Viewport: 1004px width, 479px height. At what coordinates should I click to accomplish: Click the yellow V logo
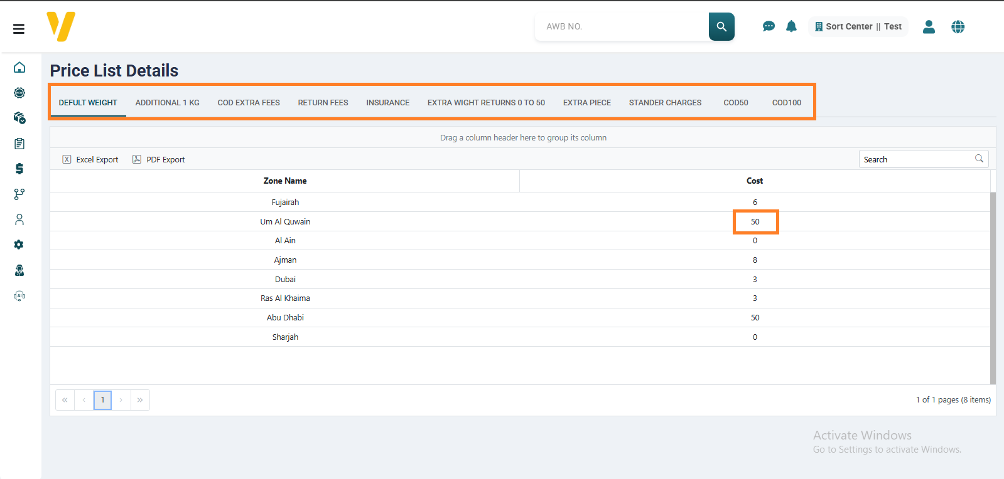tap(61, 26)
